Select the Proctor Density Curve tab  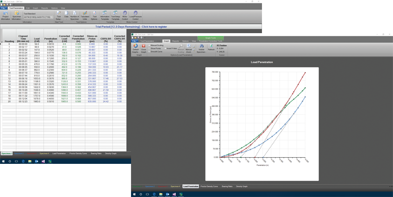209,186
